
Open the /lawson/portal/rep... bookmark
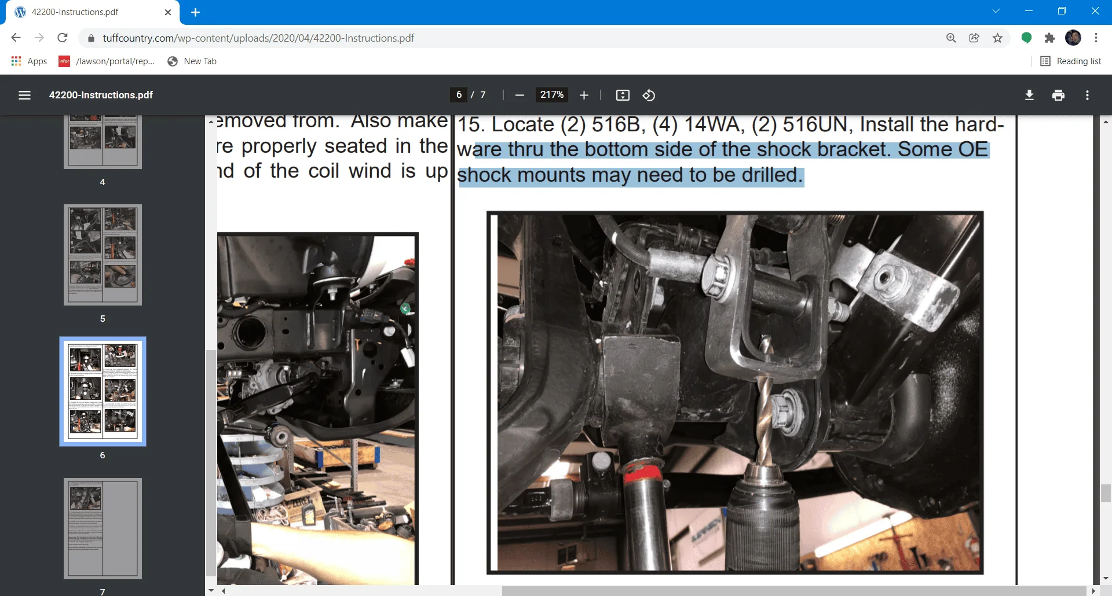click(107, 61)
